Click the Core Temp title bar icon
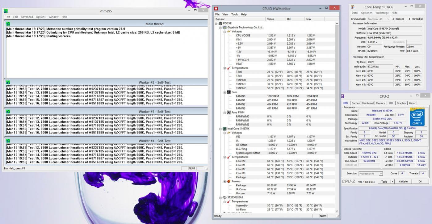This screenshot has height=224, width=432. click(x=353, y=7)
